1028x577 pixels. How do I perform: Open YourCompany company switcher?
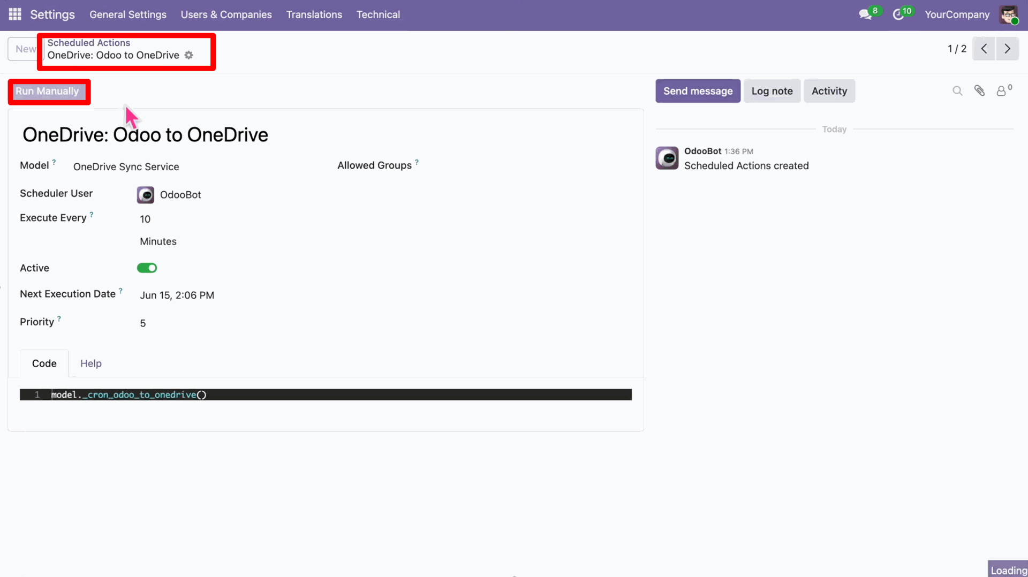pos(957,14)
